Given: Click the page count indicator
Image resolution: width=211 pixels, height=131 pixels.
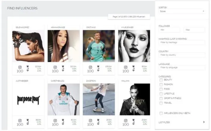Looking at the screenshot, I should pyautogui.click(x=129, y=17).
